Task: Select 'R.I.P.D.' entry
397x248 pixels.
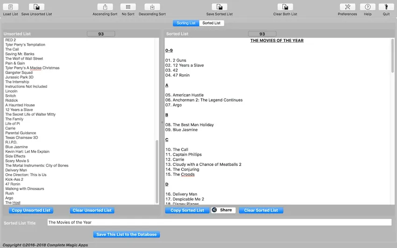Action: 11,142
